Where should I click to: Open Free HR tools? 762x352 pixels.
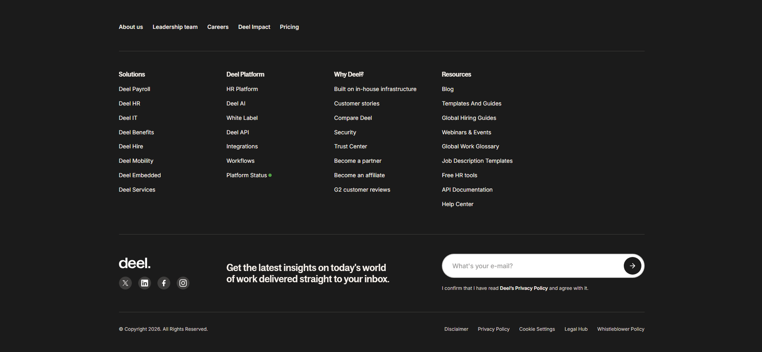[x=460, y=175]
